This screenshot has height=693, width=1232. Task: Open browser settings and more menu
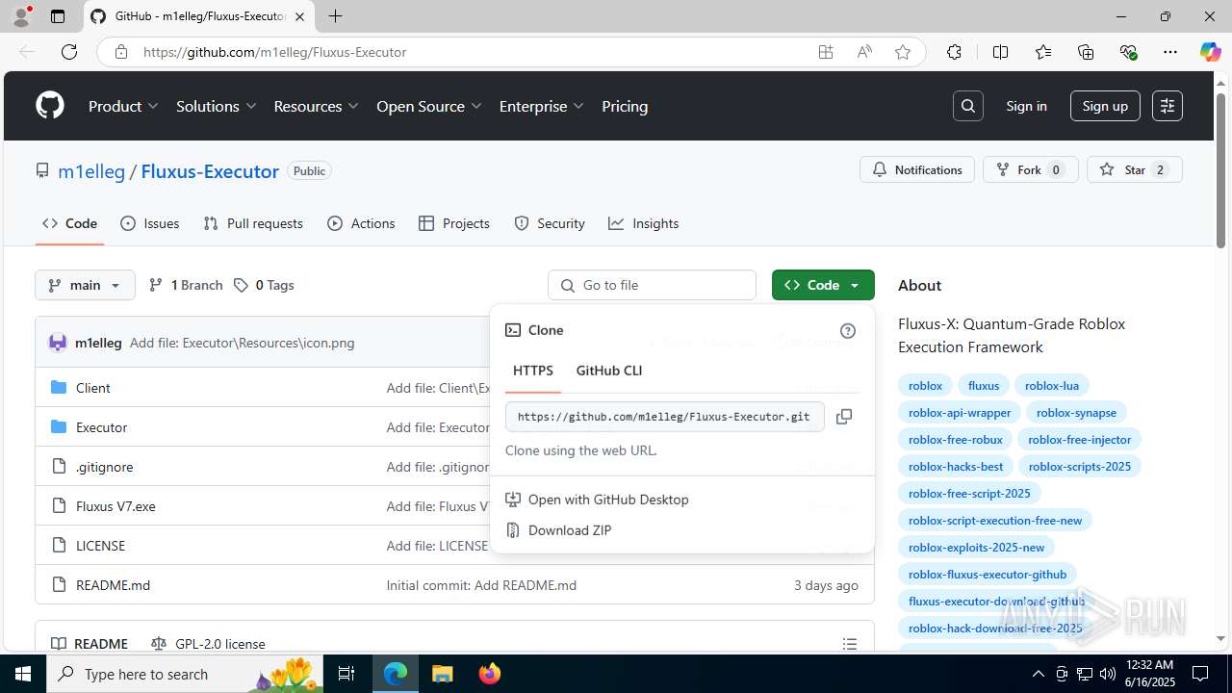[x=1170, y=52]
